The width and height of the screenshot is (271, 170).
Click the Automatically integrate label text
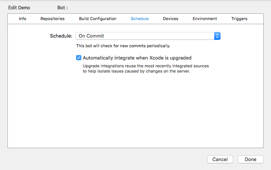coord(137,58)
